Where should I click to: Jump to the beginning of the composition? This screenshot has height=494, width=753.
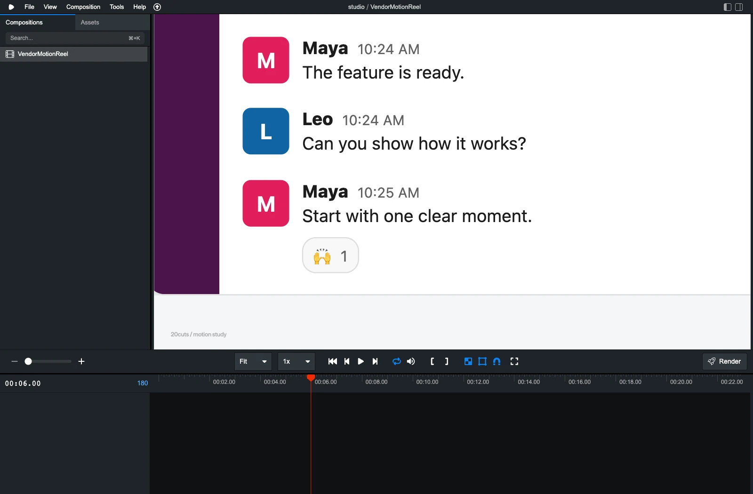[x=333, y=361]
